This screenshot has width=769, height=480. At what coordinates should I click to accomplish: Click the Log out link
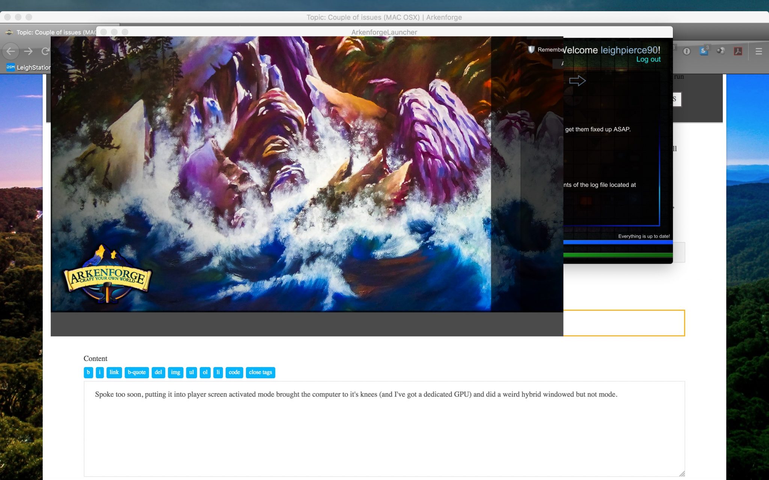(x=648, y=59)
